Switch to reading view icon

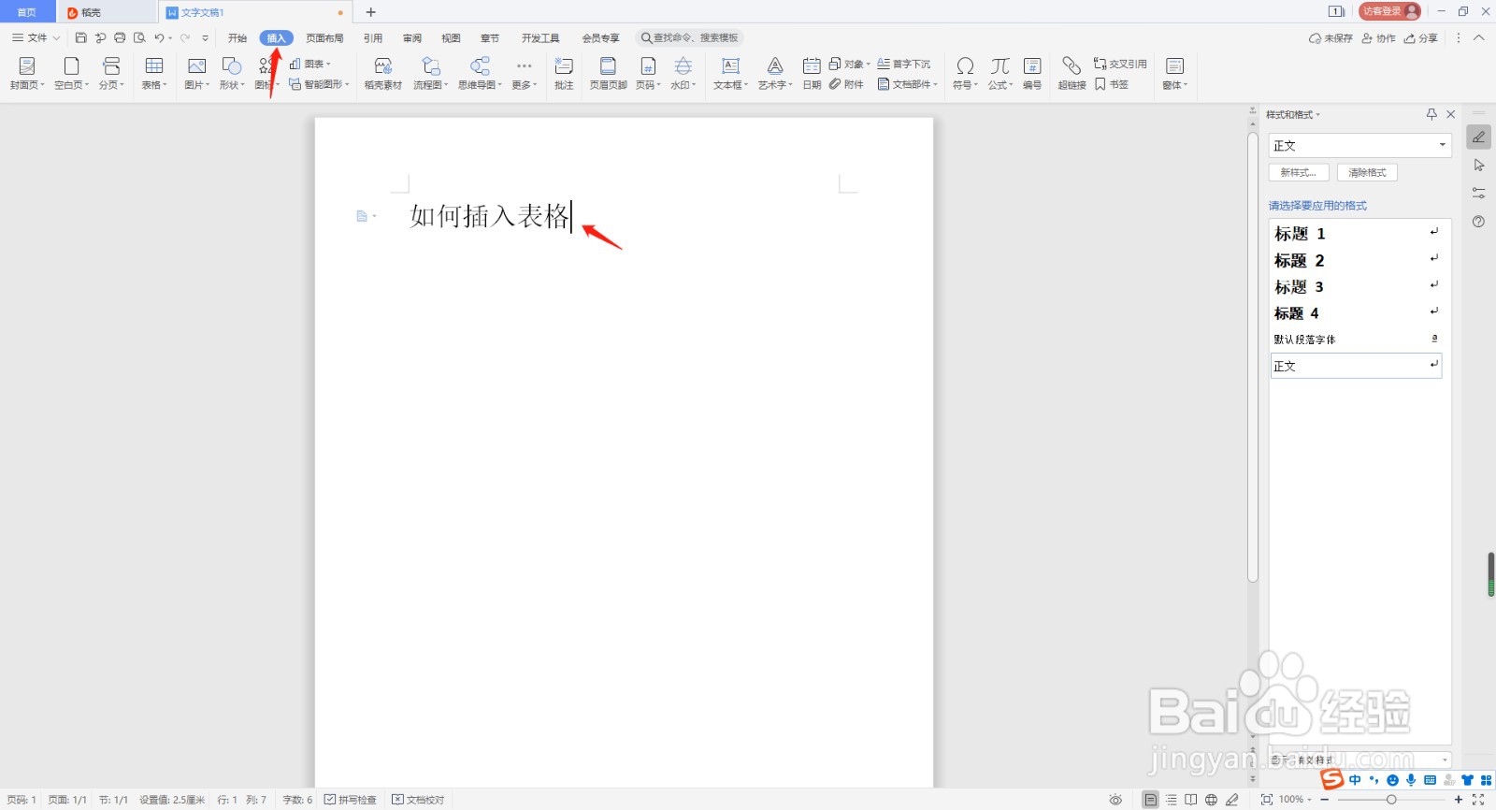tap(1191, 800)
